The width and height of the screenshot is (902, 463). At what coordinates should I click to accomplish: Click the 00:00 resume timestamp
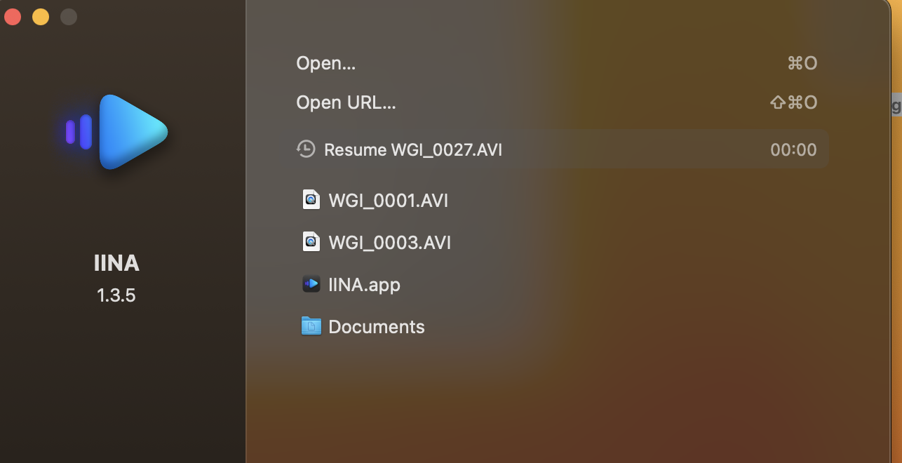pyautogui.click(x=793, y=149)
